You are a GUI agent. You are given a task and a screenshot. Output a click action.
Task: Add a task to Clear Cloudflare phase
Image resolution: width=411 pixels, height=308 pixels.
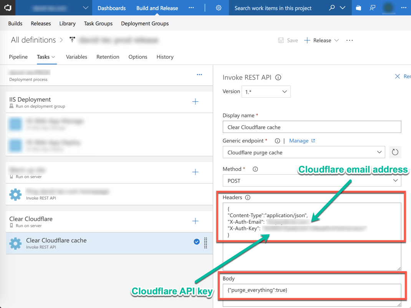click(x=195, y=221)
